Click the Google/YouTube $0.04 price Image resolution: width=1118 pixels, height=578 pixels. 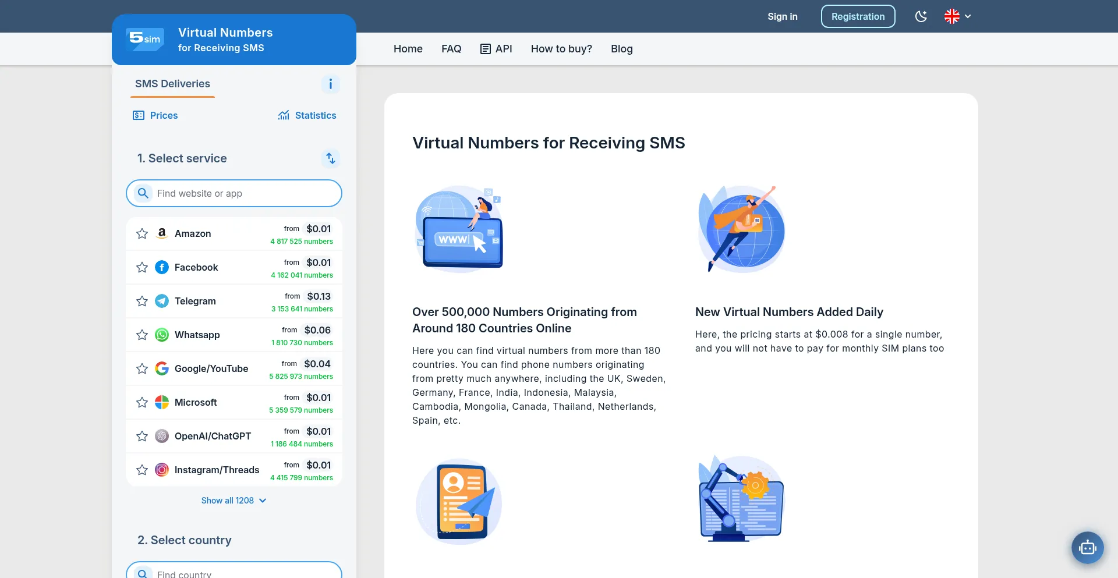point(317,364)
